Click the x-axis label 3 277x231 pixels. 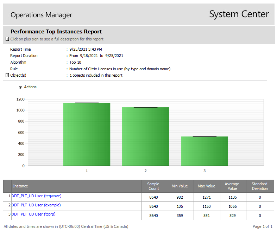(204, 171)
